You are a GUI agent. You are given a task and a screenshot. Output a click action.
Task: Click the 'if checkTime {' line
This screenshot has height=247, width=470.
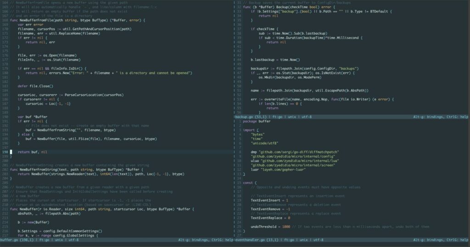[264, 29]
